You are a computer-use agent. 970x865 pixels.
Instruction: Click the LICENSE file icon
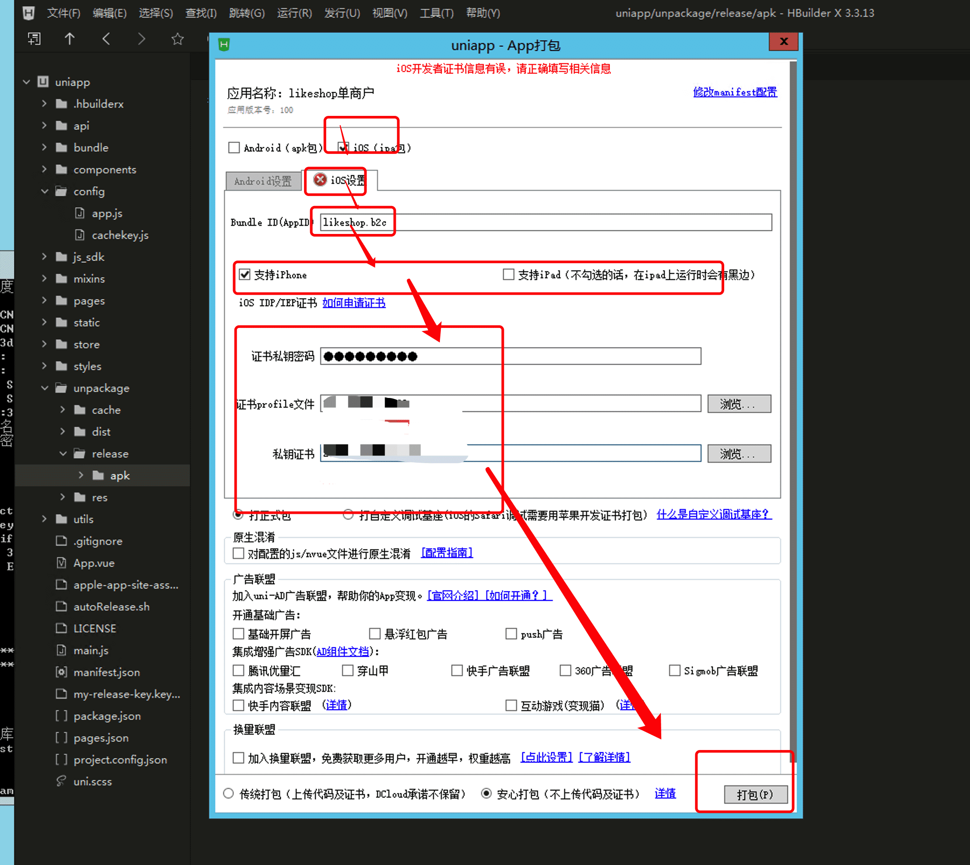61,628
